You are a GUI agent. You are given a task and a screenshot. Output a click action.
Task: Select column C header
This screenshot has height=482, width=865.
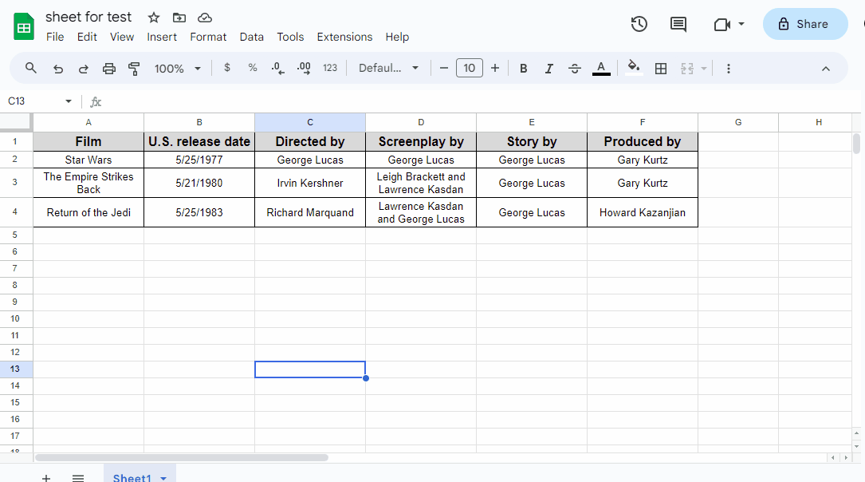(310, 122)
